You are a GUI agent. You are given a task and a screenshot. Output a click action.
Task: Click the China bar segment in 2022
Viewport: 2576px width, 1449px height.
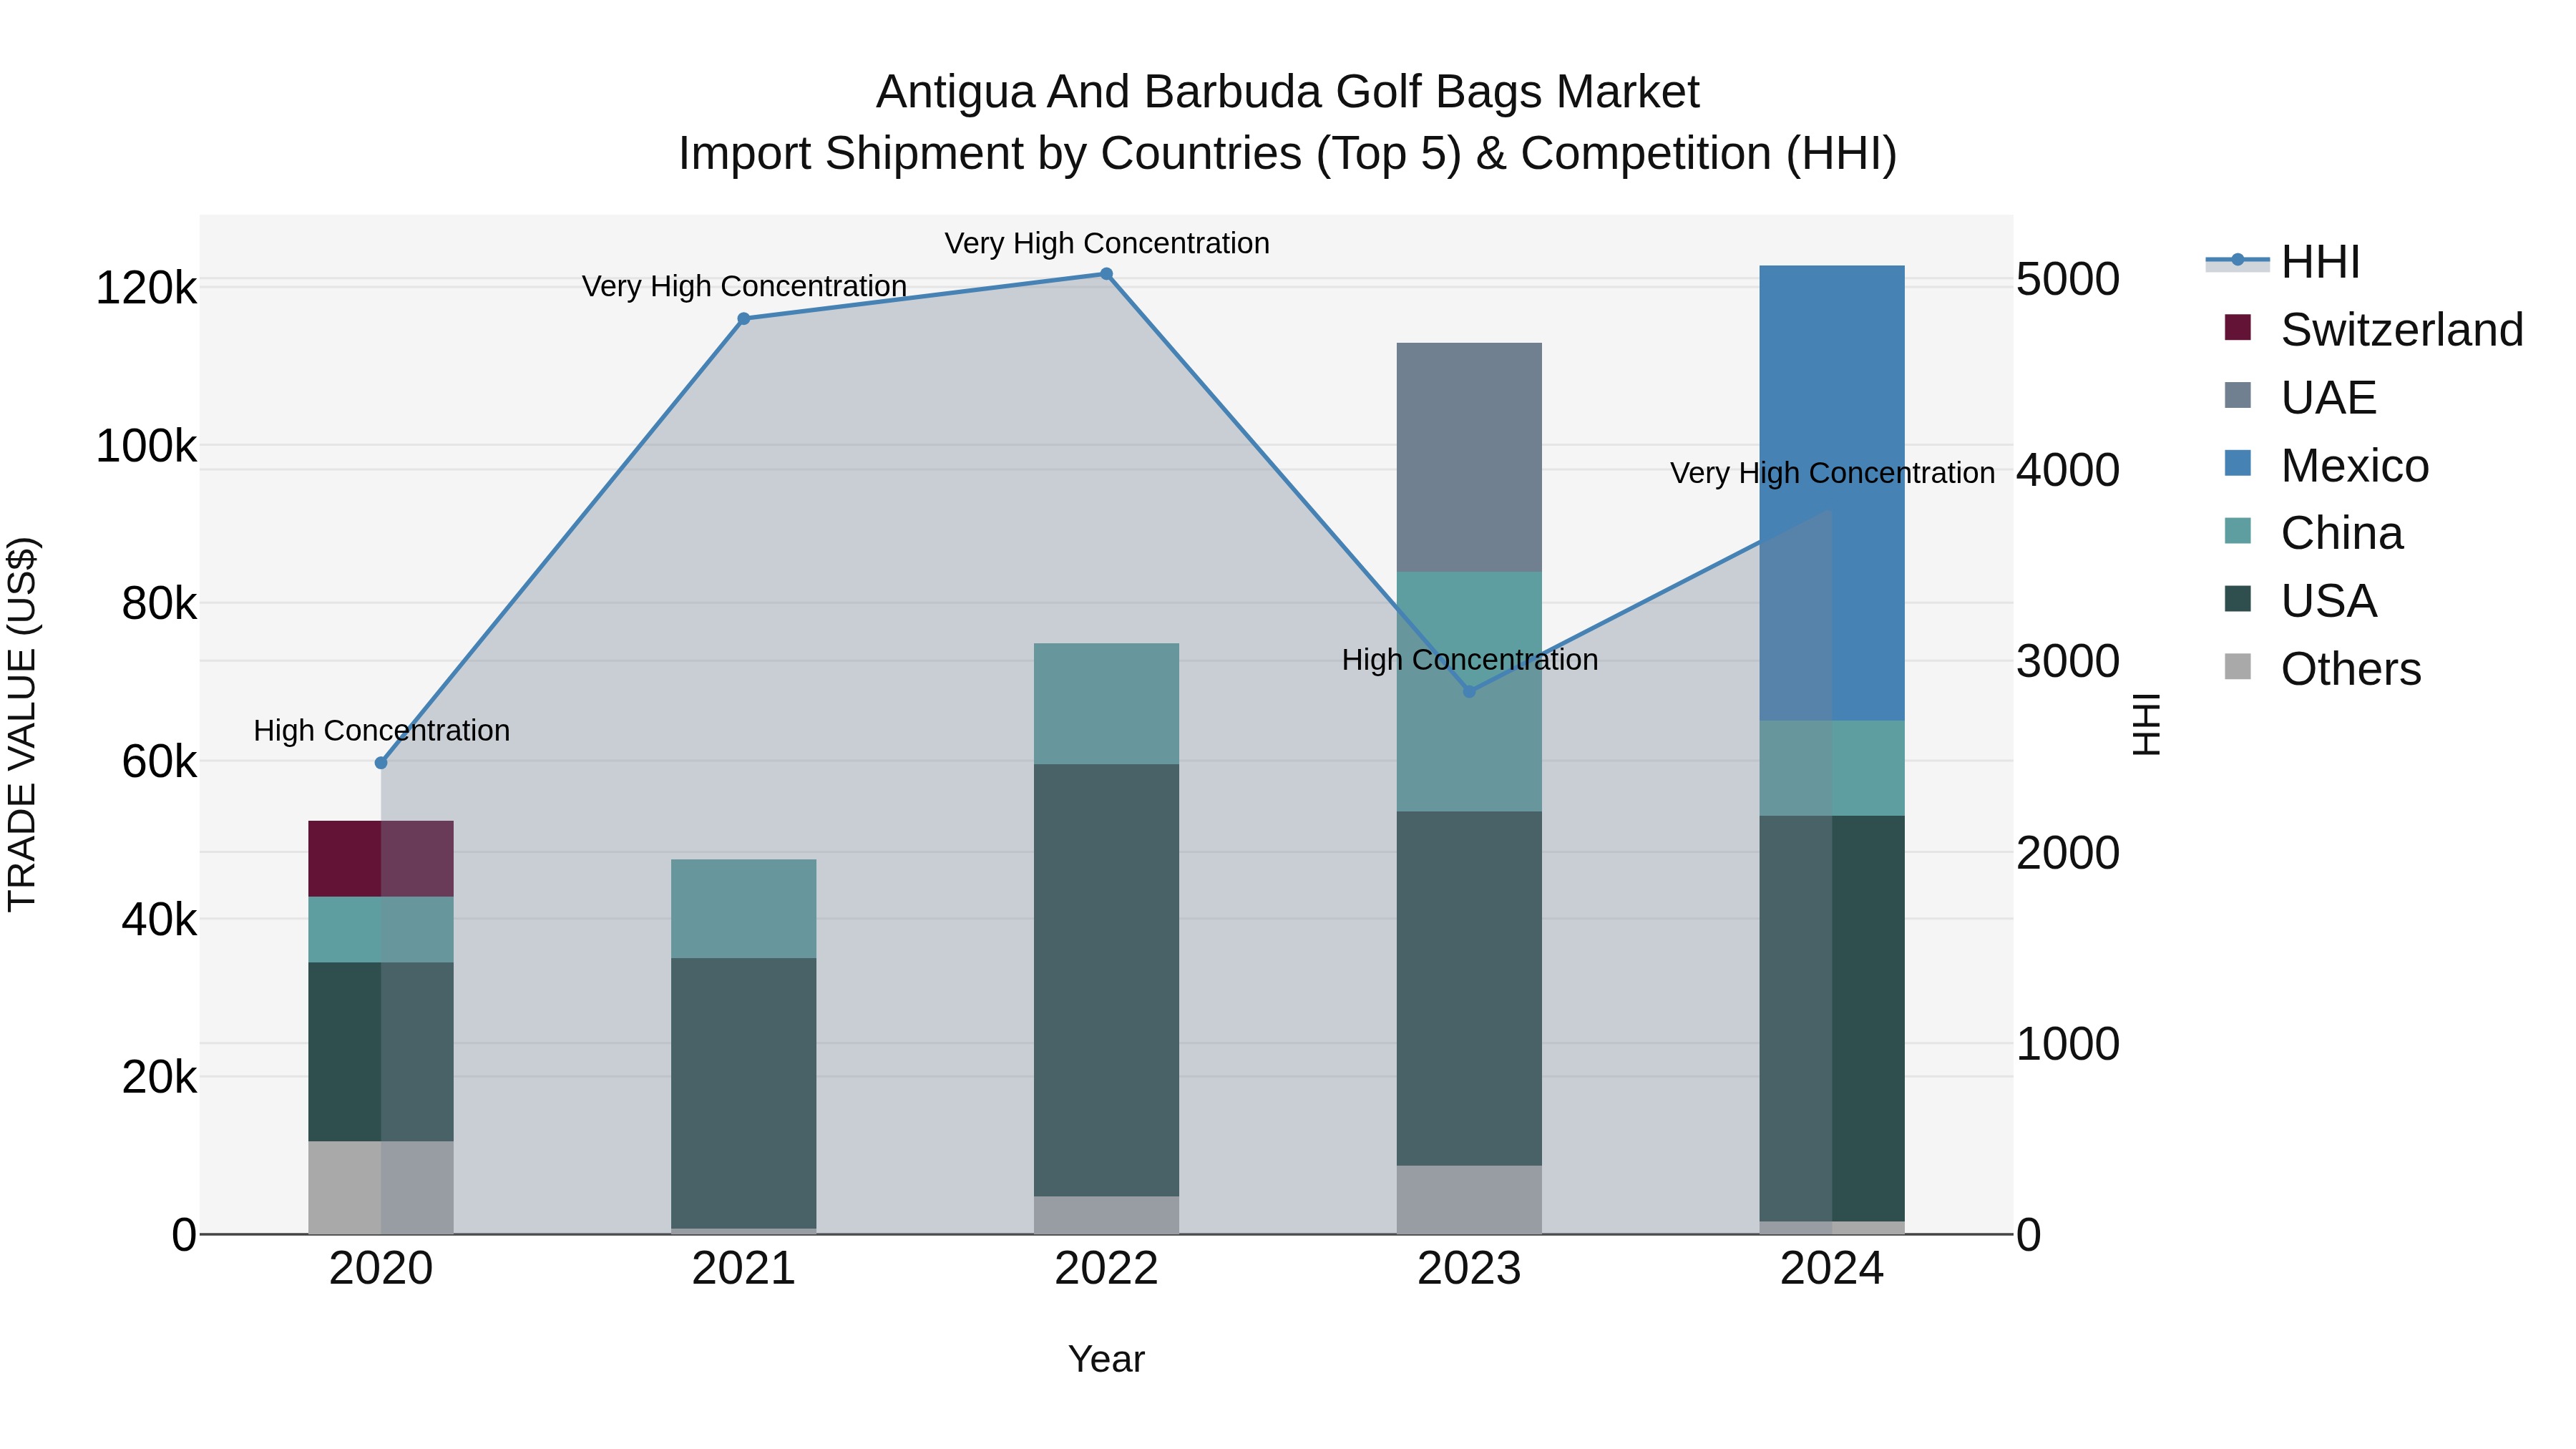coord(1106,704)
